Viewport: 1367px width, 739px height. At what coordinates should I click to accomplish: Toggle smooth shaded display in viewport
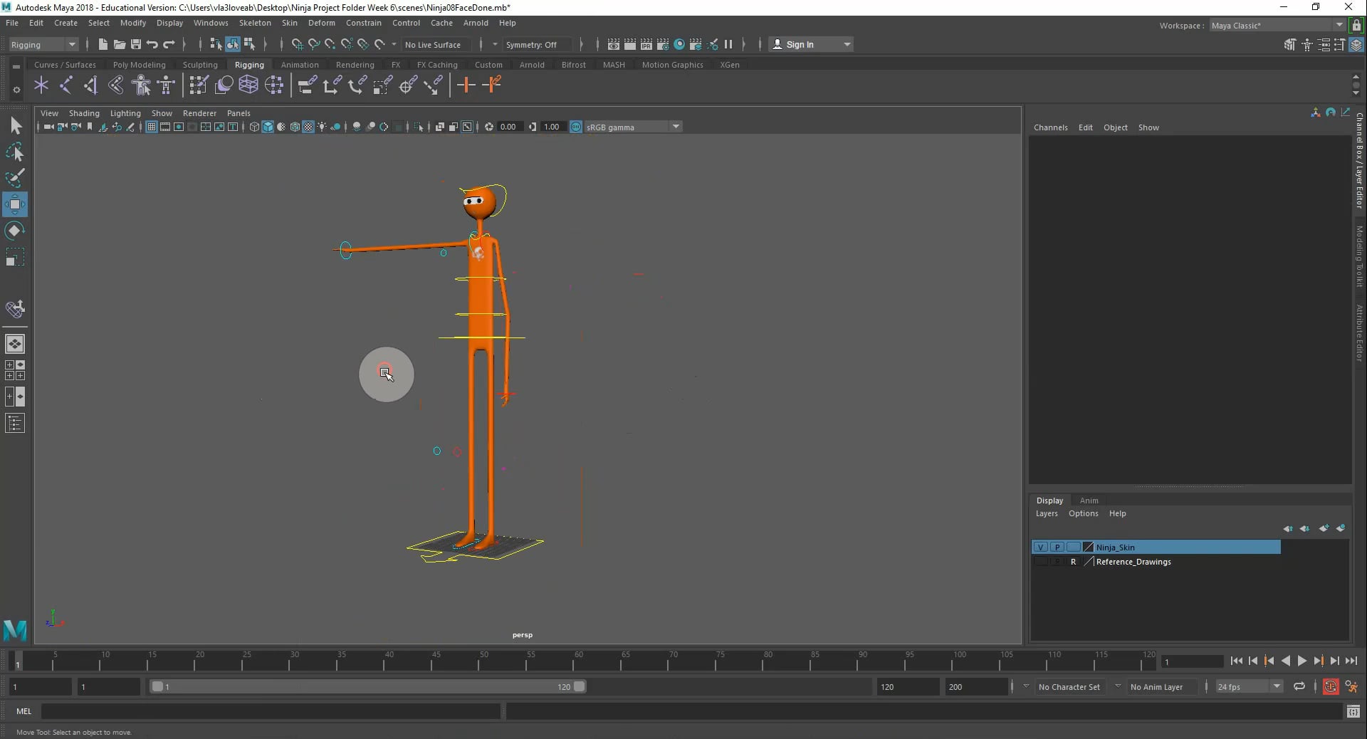pos(268,127)
